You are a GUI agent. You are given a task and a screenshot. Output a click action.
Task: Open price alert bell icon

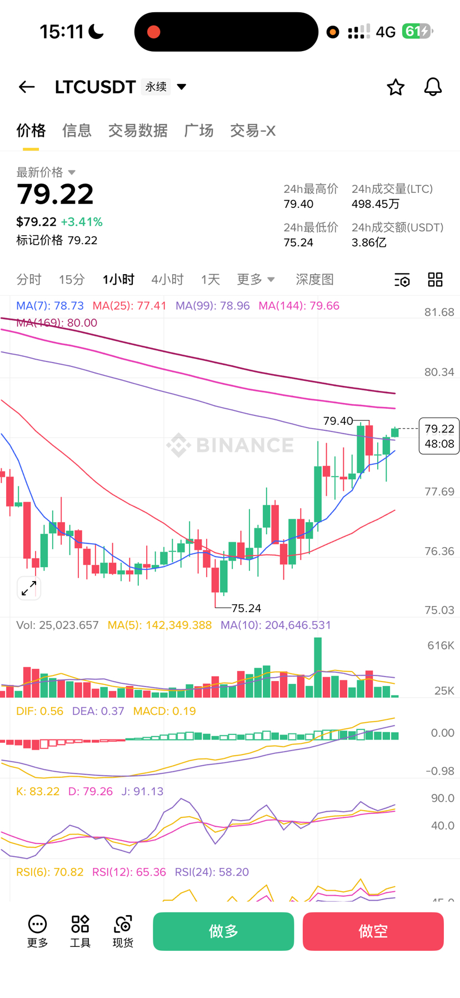(x=433, y=87)
